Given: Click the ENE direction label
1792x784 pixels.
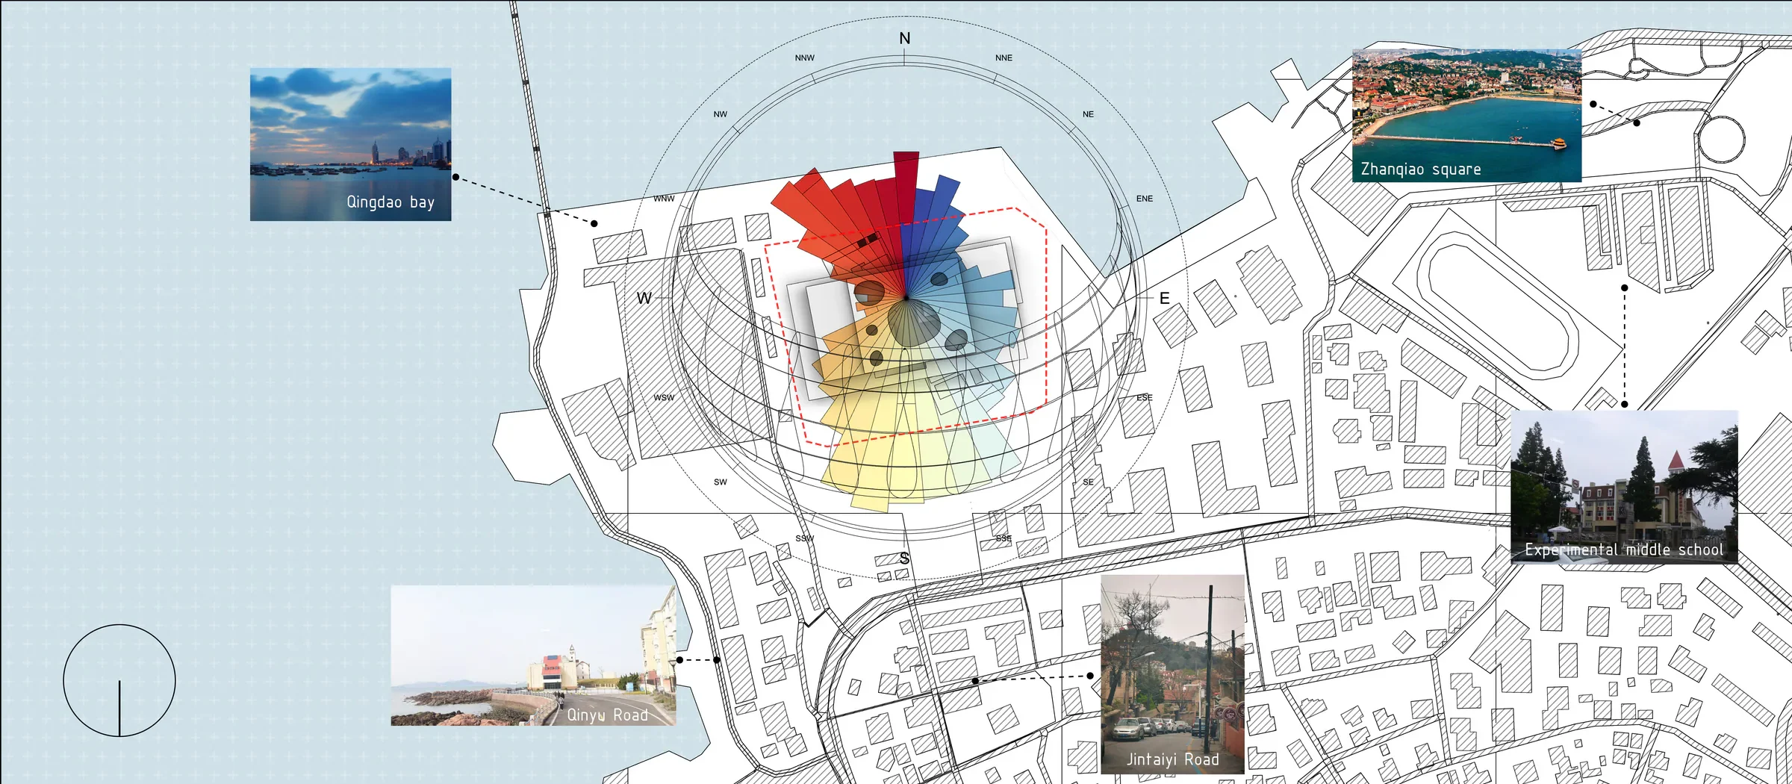Looking at the screenshot, I should (1145, 199).
